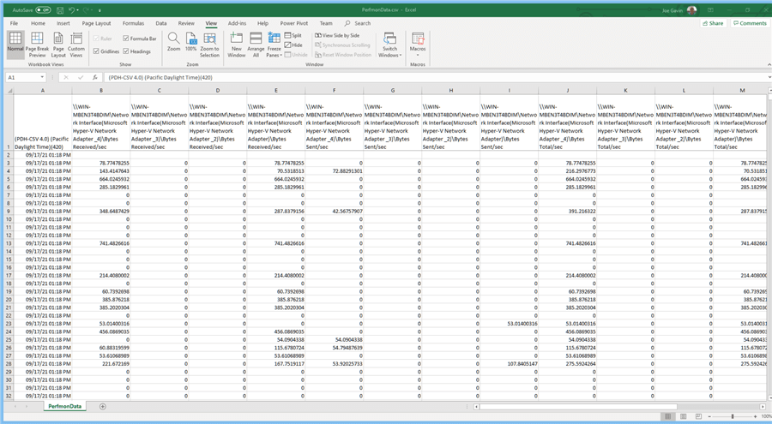Open the Formulas ribbon tab

click(x=133, y=23)
